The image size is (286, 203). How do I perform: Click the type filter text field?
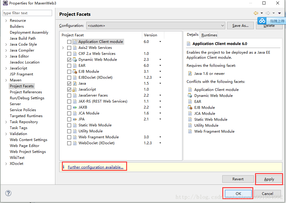click(x=27, y=13)
